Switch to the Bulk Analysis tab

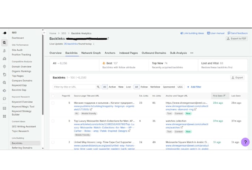click(178, 53)
